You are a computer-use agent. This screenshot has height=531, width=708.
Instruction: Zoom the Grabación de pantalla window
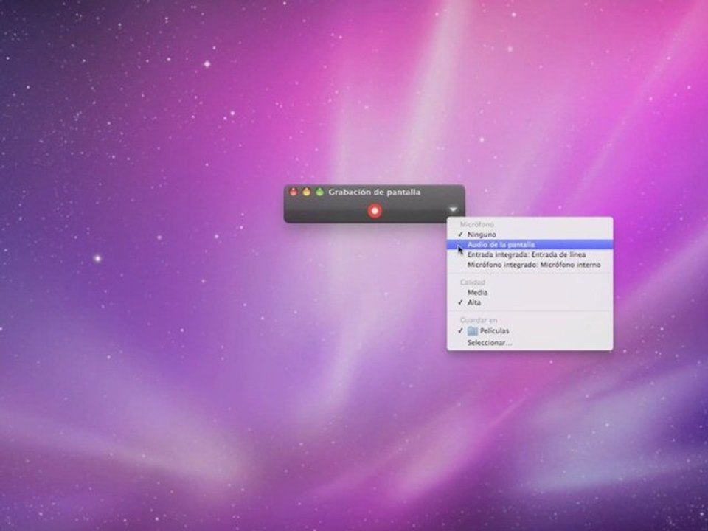click(319, 192)
